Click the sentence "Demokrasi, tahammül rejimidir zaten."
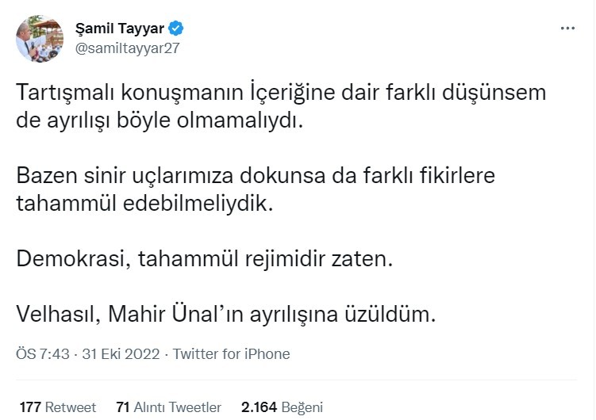The image size is (596, 420). coord(205,258)
